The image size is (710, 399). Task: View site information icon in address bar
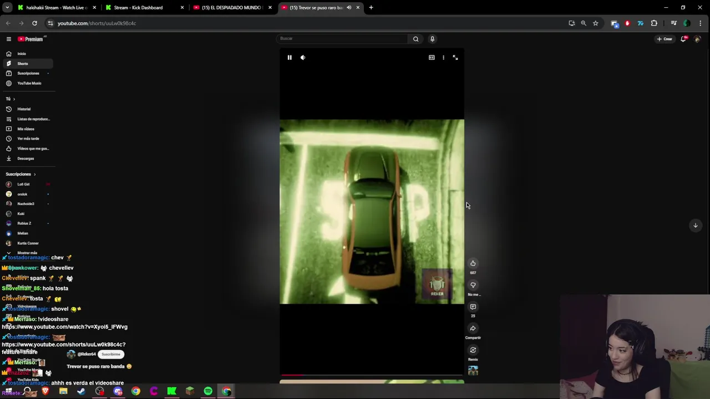coord(50,23)
